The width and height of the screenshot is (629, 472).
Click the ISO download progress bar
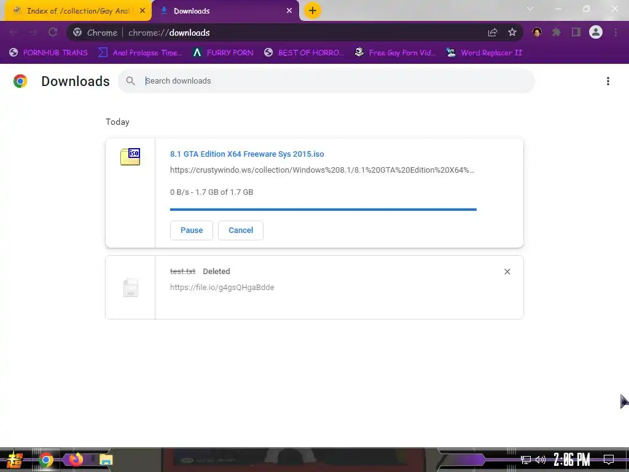[323, 210]
